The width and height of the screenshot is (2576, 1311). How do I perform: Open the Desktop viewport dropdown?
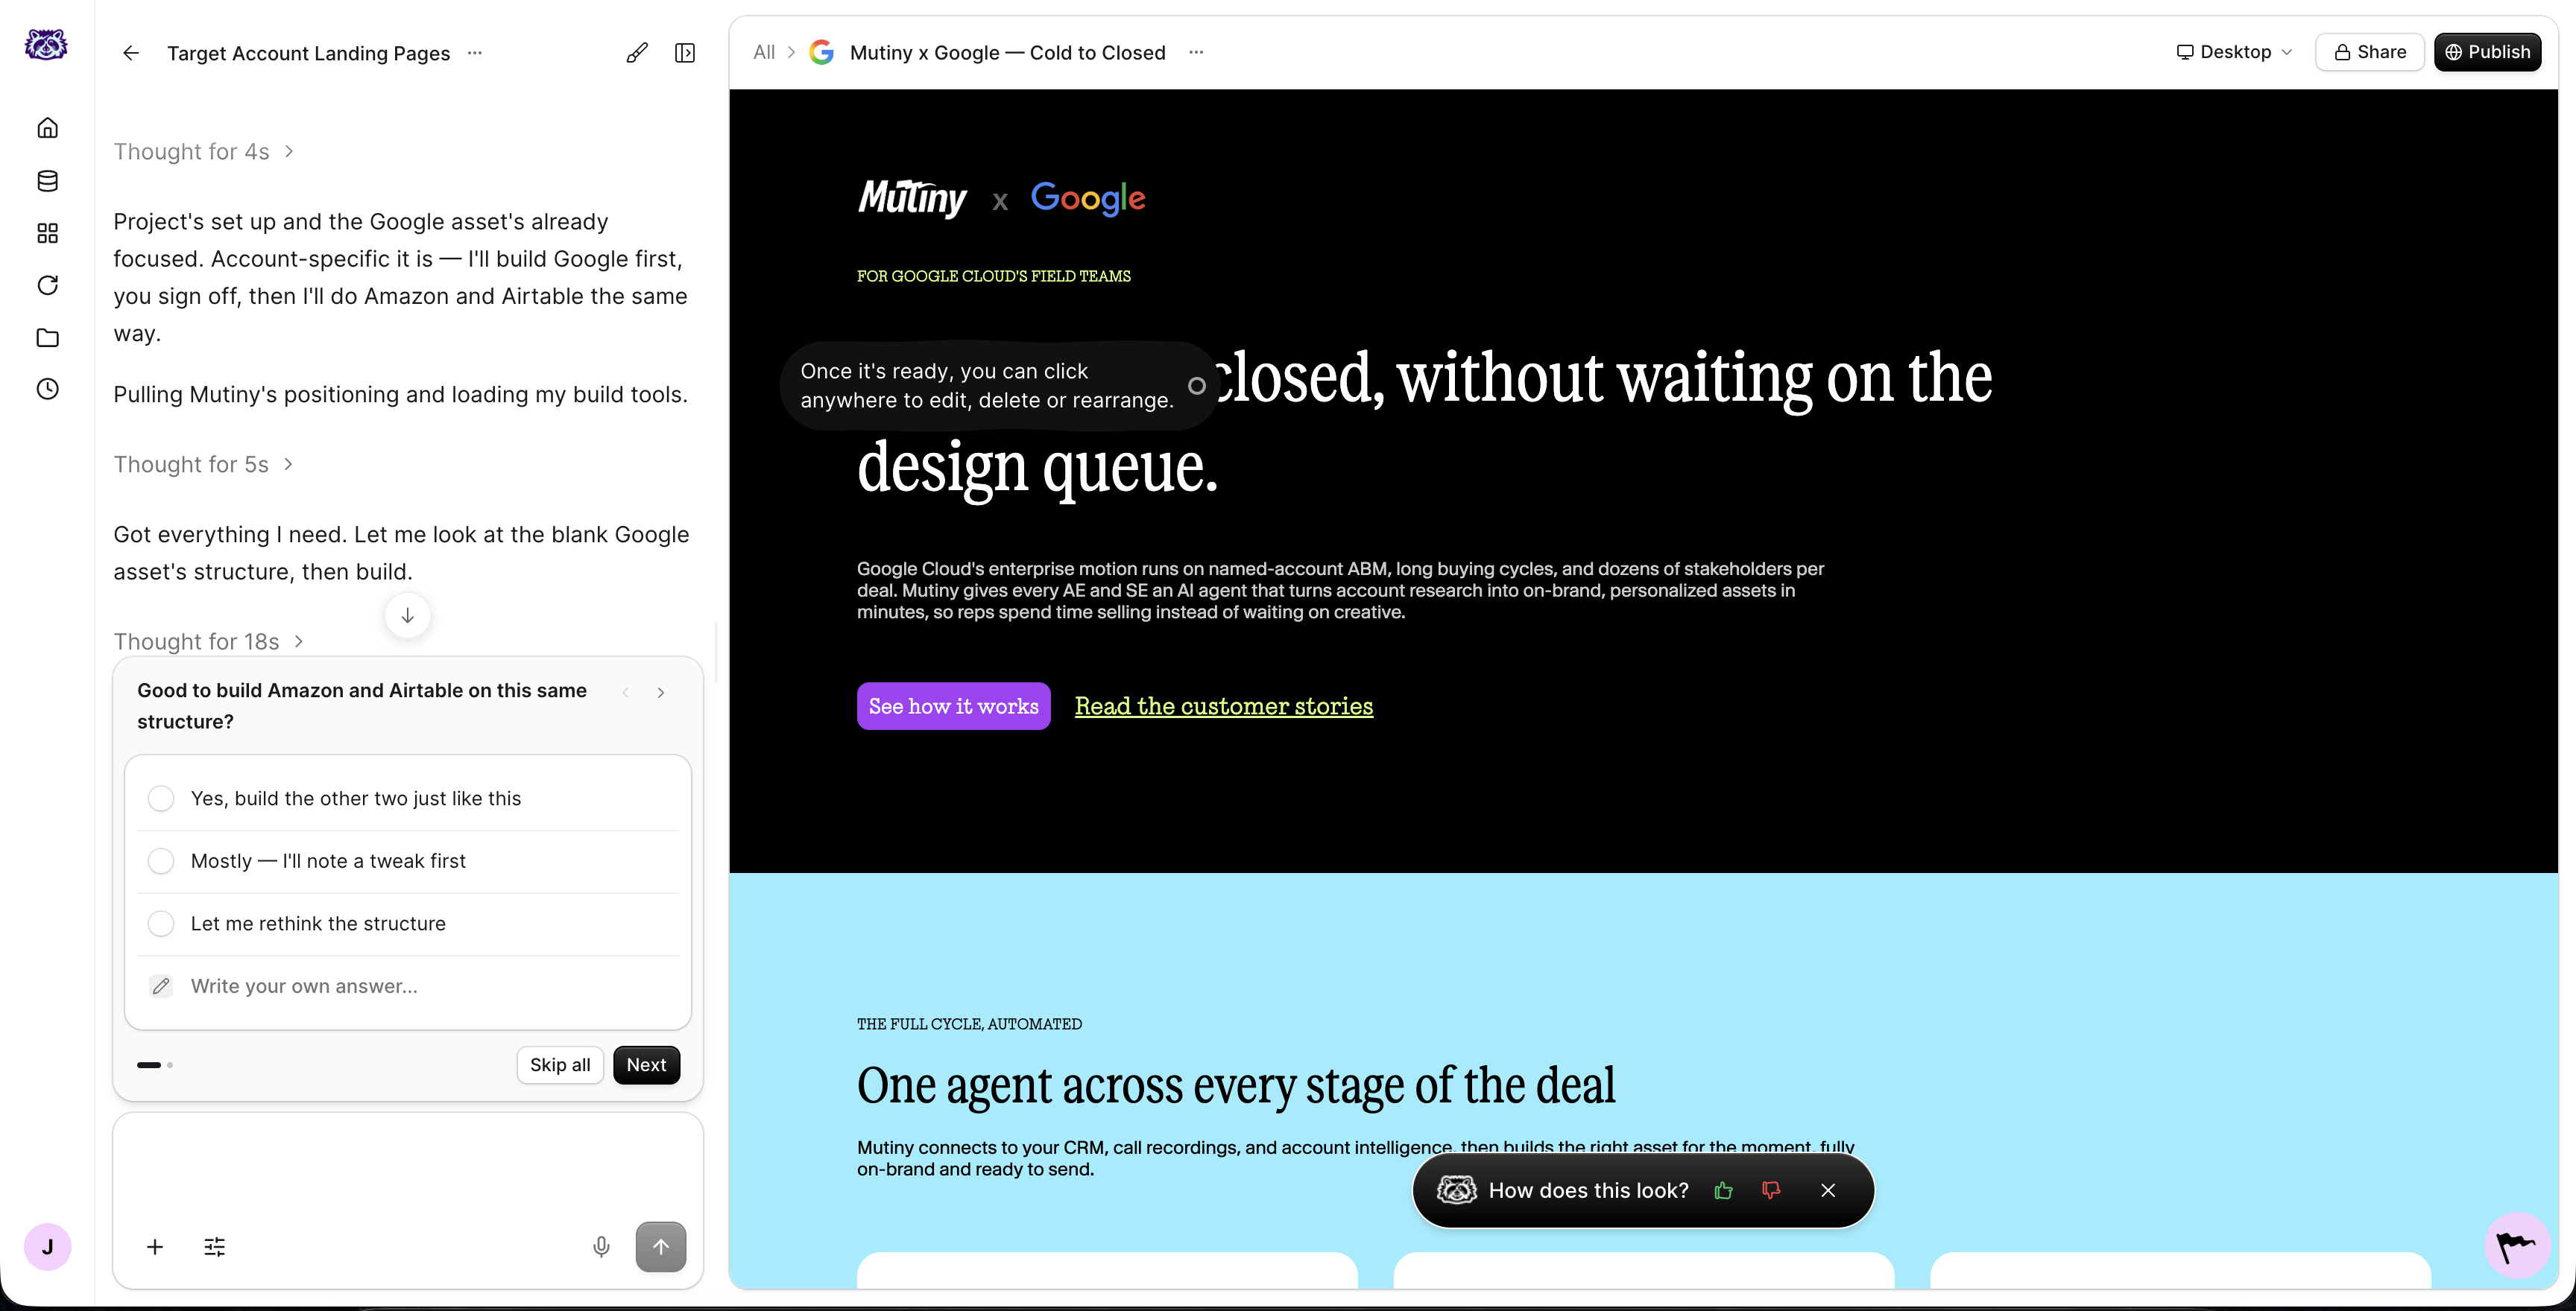2235,52
